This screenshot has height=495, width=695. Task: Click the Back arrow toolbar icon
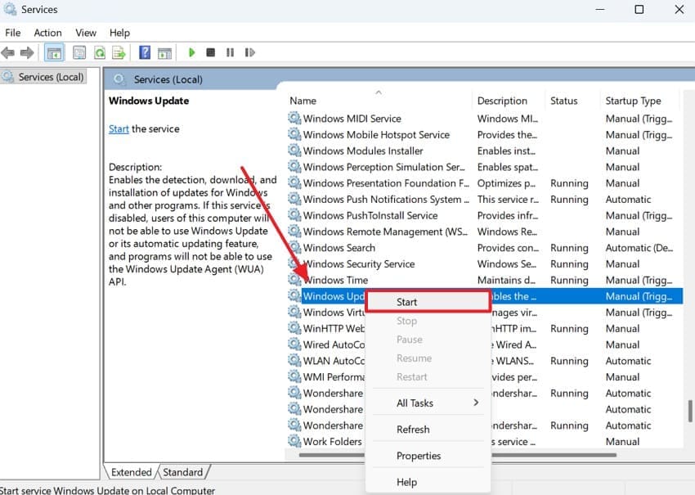8,53
